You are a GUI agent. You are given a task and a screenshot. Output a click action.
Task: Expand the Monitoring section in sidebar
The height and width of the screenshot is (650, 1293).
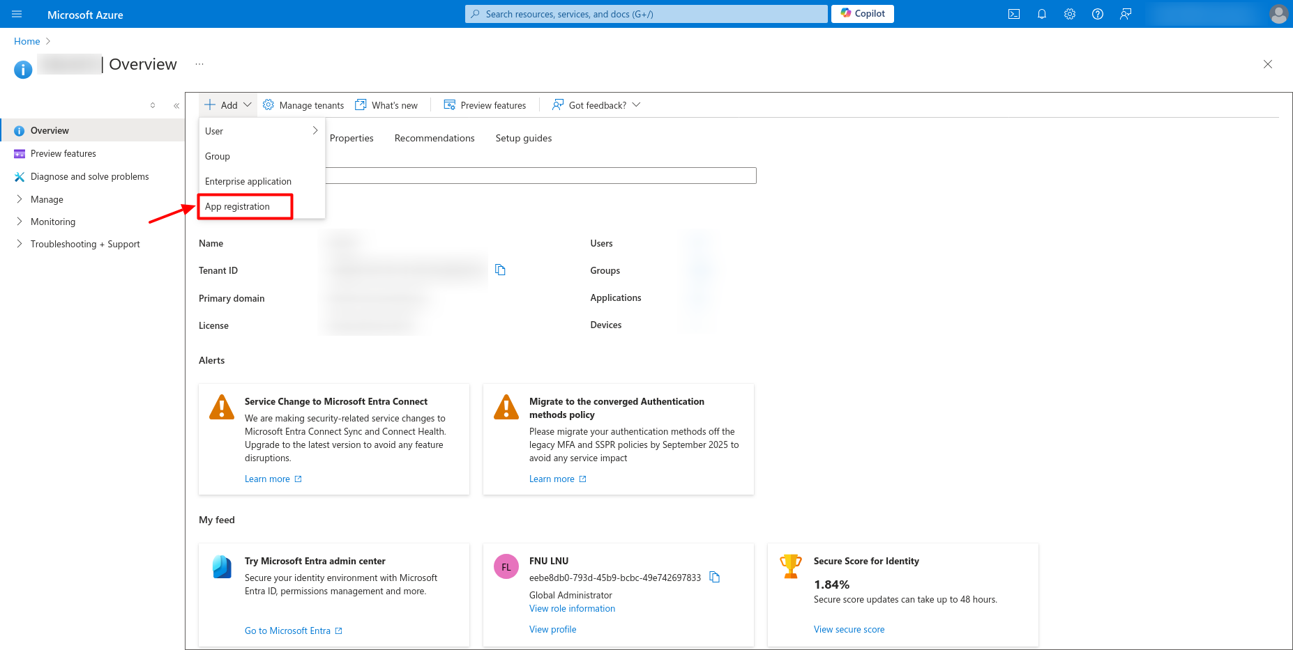(x=52, y=222)
